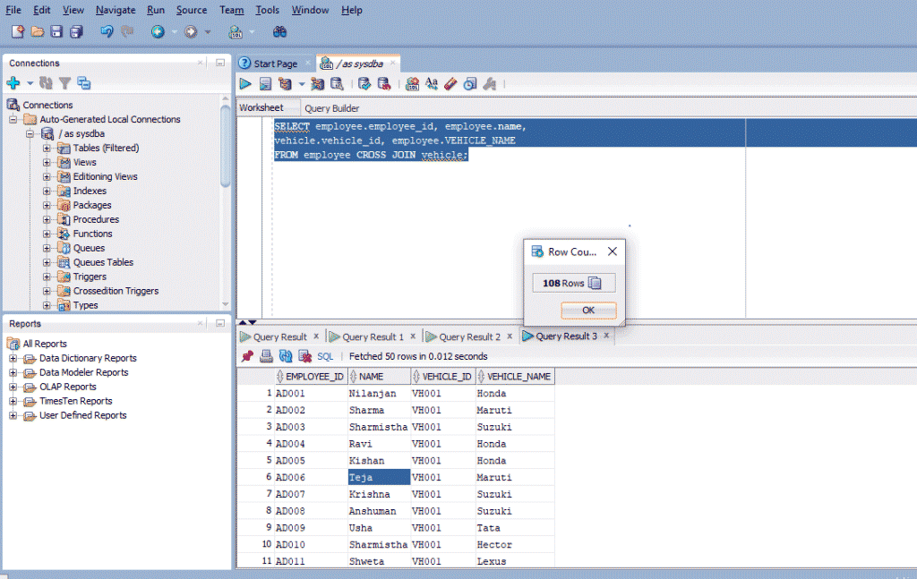
Task: Click the SQL History icon
Action: point(469,84)
